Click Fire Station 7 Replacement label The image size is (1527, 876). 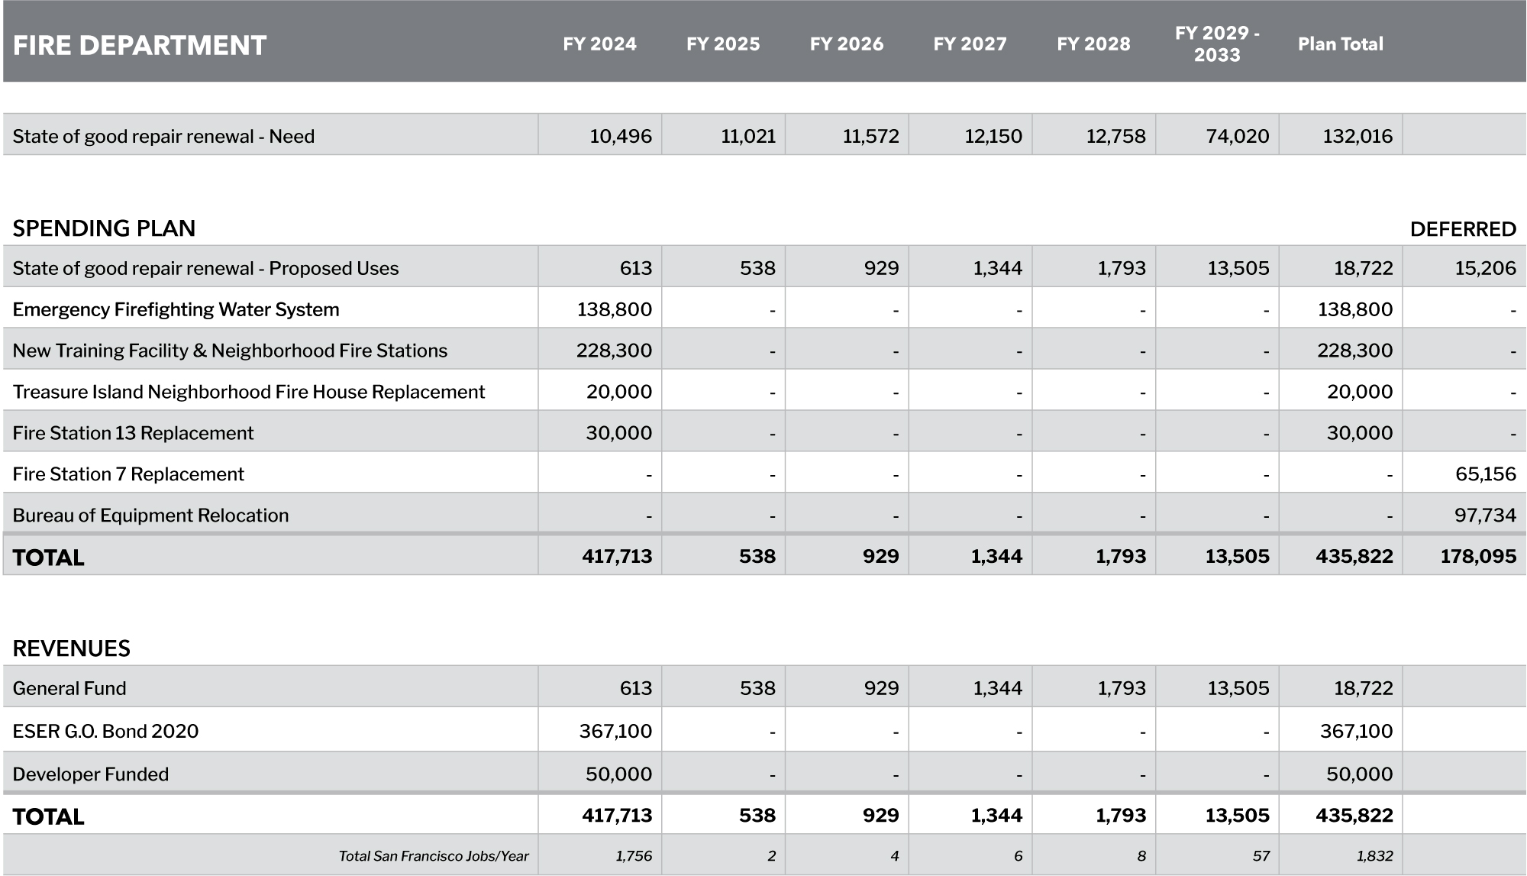pos(128,474)
